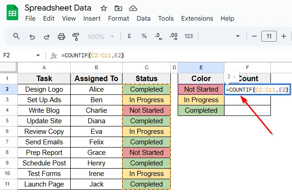
Task: Open the zoom 100% dropdown
Action: point(101,37)
